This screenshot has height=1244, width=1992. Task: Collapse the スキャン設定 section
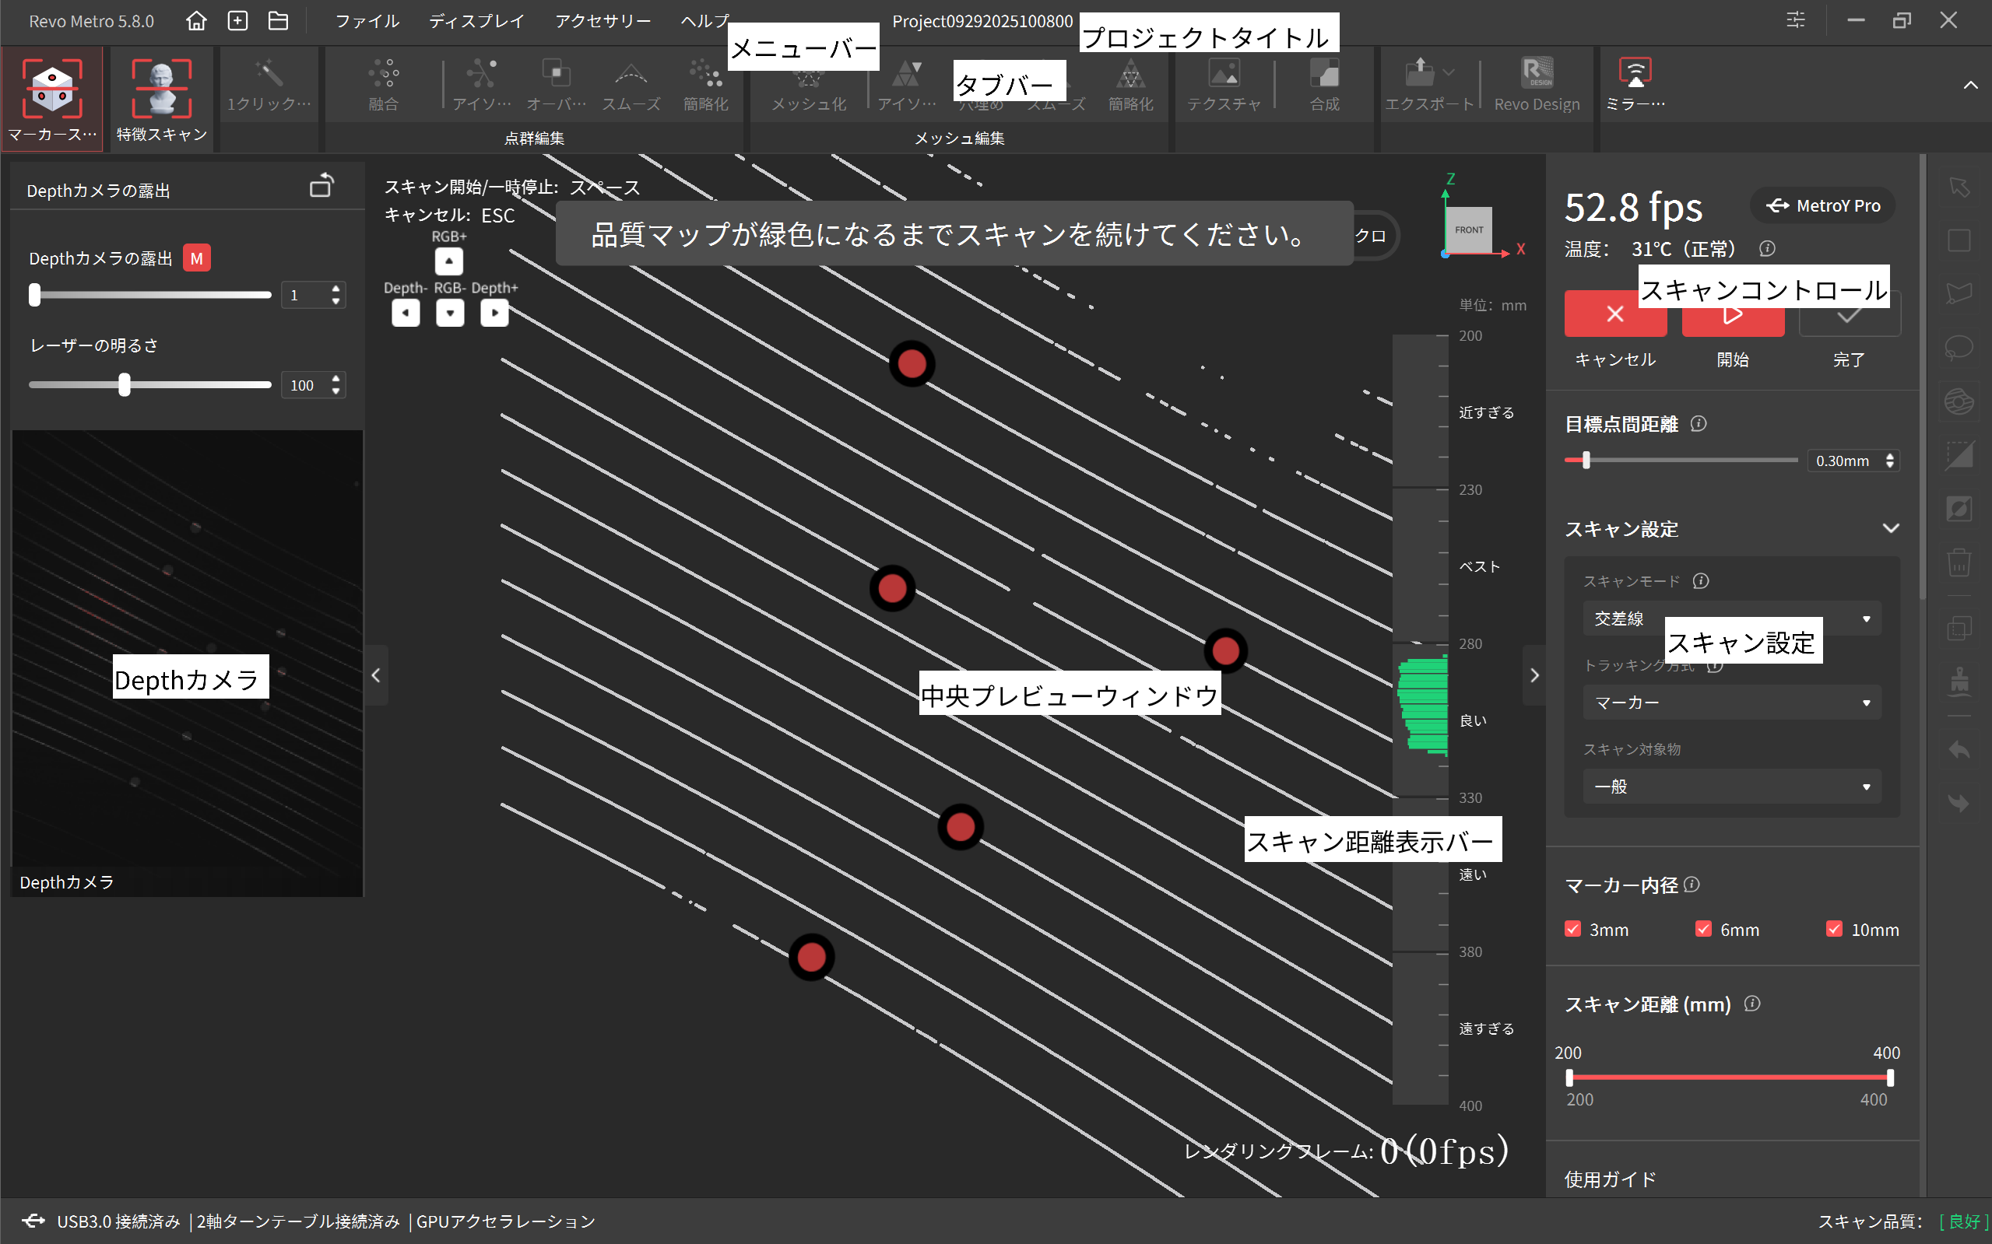(x=1892, y=528)
